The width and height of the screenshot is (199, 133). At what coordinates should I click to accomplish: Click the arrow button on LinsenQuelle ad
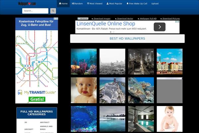point(160,27)
